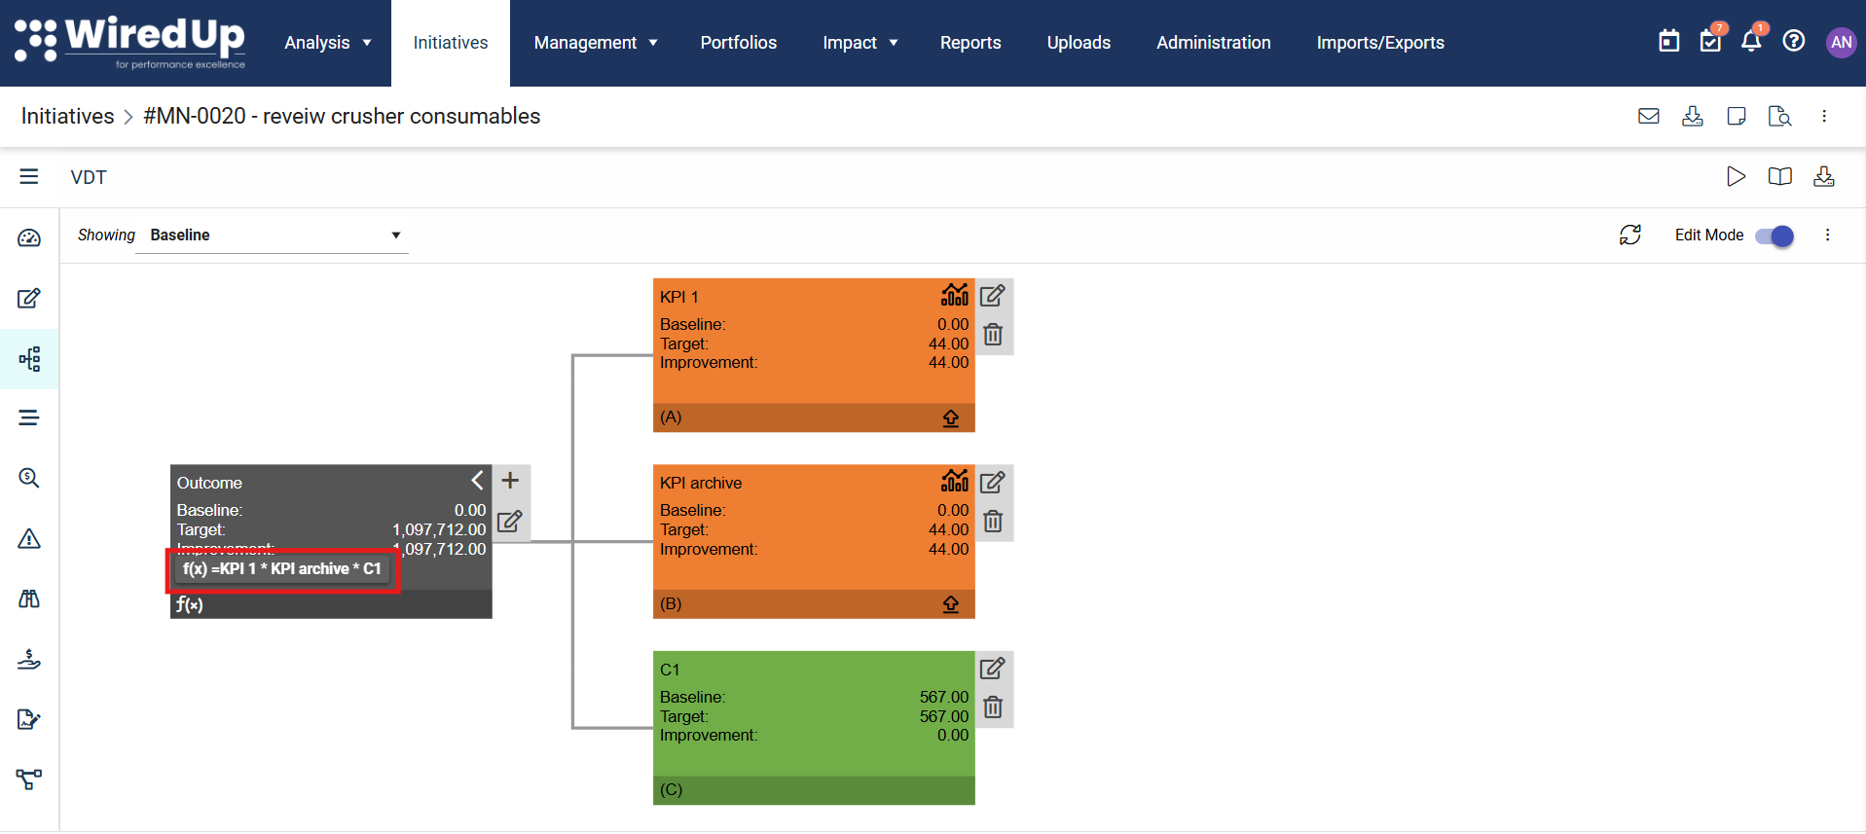1866x834 pixels.
Task: Open the document search icon
Action: (x=1780, y=116)
